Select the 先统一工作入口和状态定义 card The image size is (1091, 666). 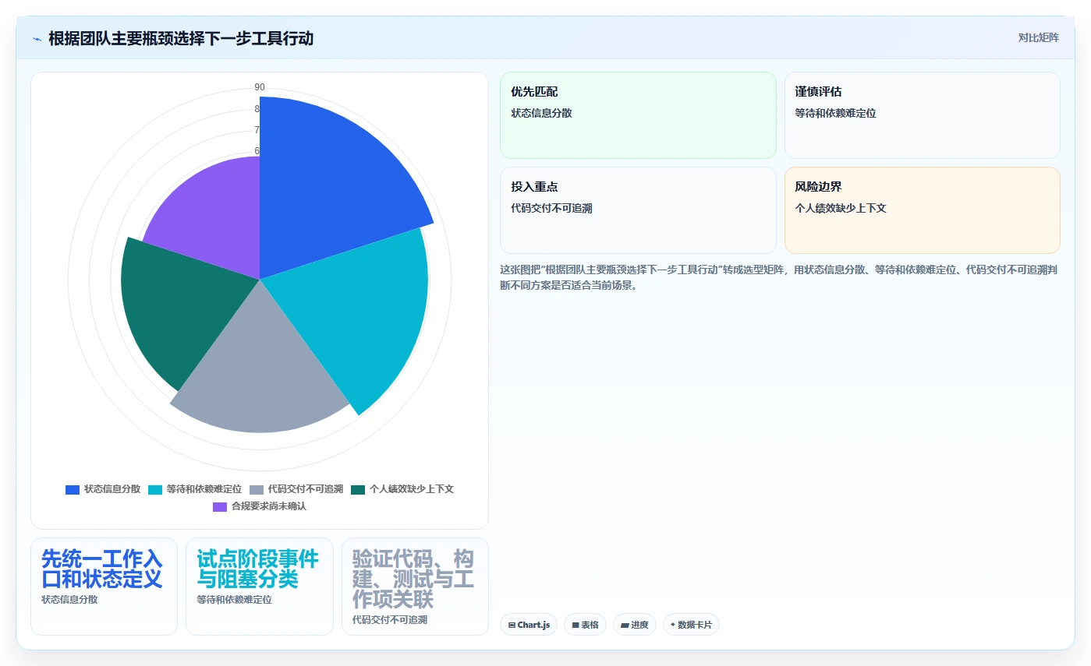tap(104, 587)
